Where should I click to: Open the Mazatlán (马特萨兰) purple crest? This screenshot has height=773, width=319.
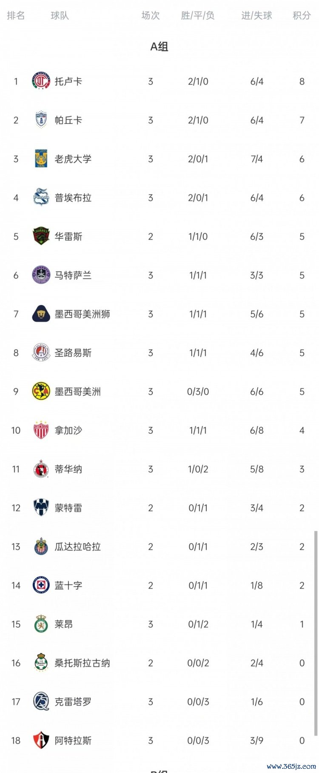click(41, 275)
